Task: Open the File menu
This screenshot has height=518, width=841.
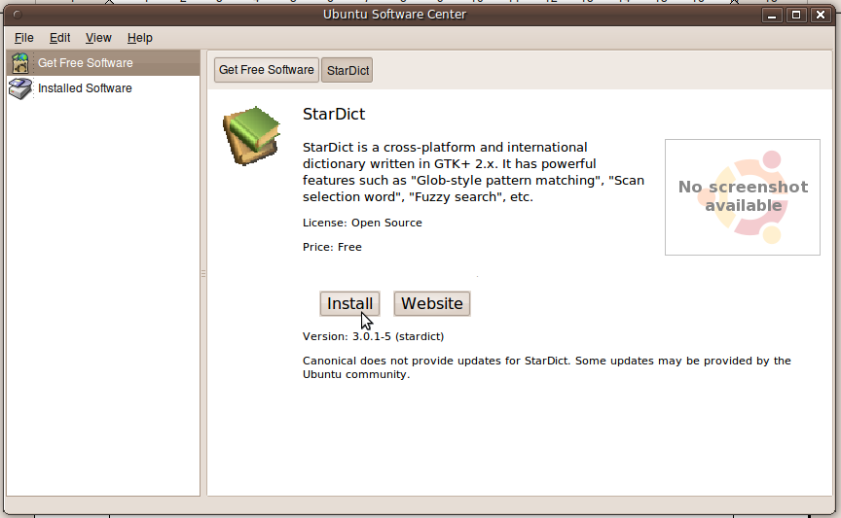Action: click(x=24, y=38)
